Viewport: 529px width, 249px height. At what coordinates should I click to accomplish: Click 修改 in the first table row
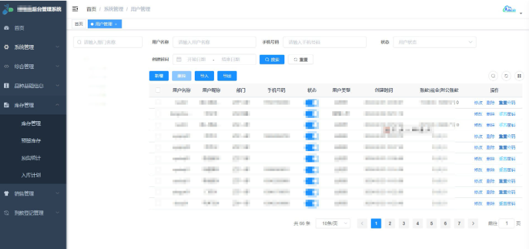478,103
